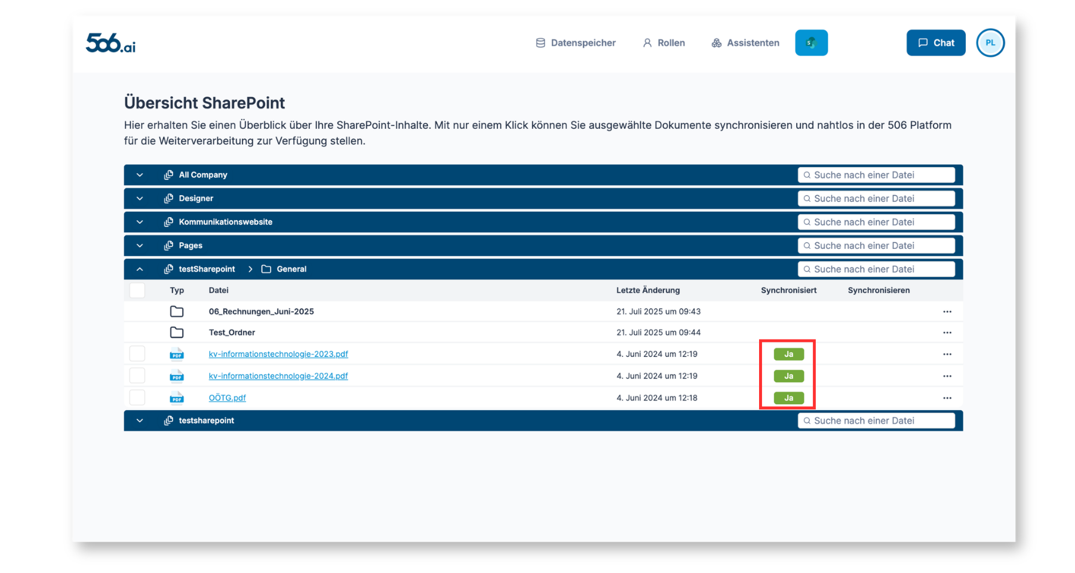Expand the All Company section
Image resolution: width=1075 pixels, height=573 pixels.
(x=140, y=175)
